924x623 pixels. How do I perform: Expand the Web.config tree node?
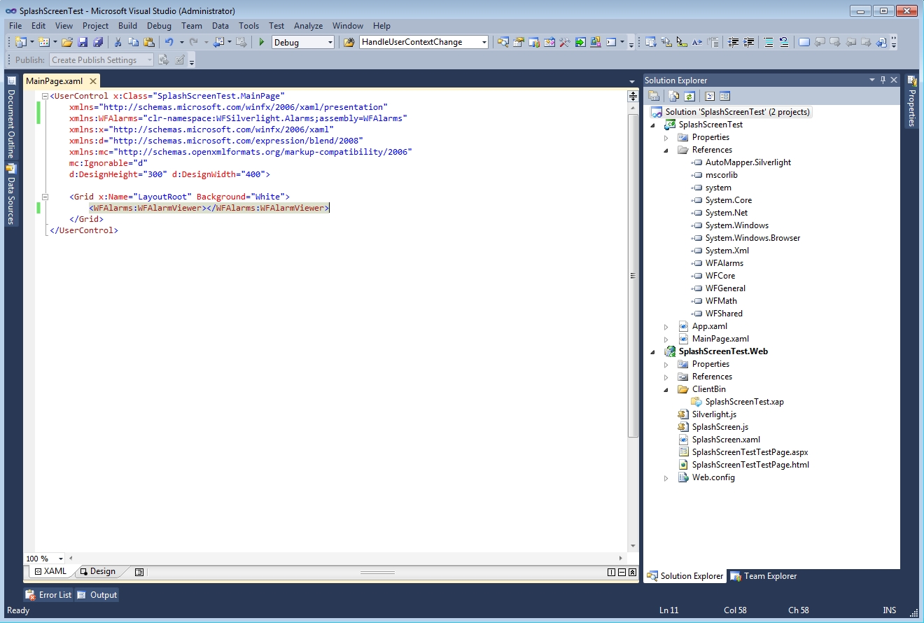pos(666,477)
